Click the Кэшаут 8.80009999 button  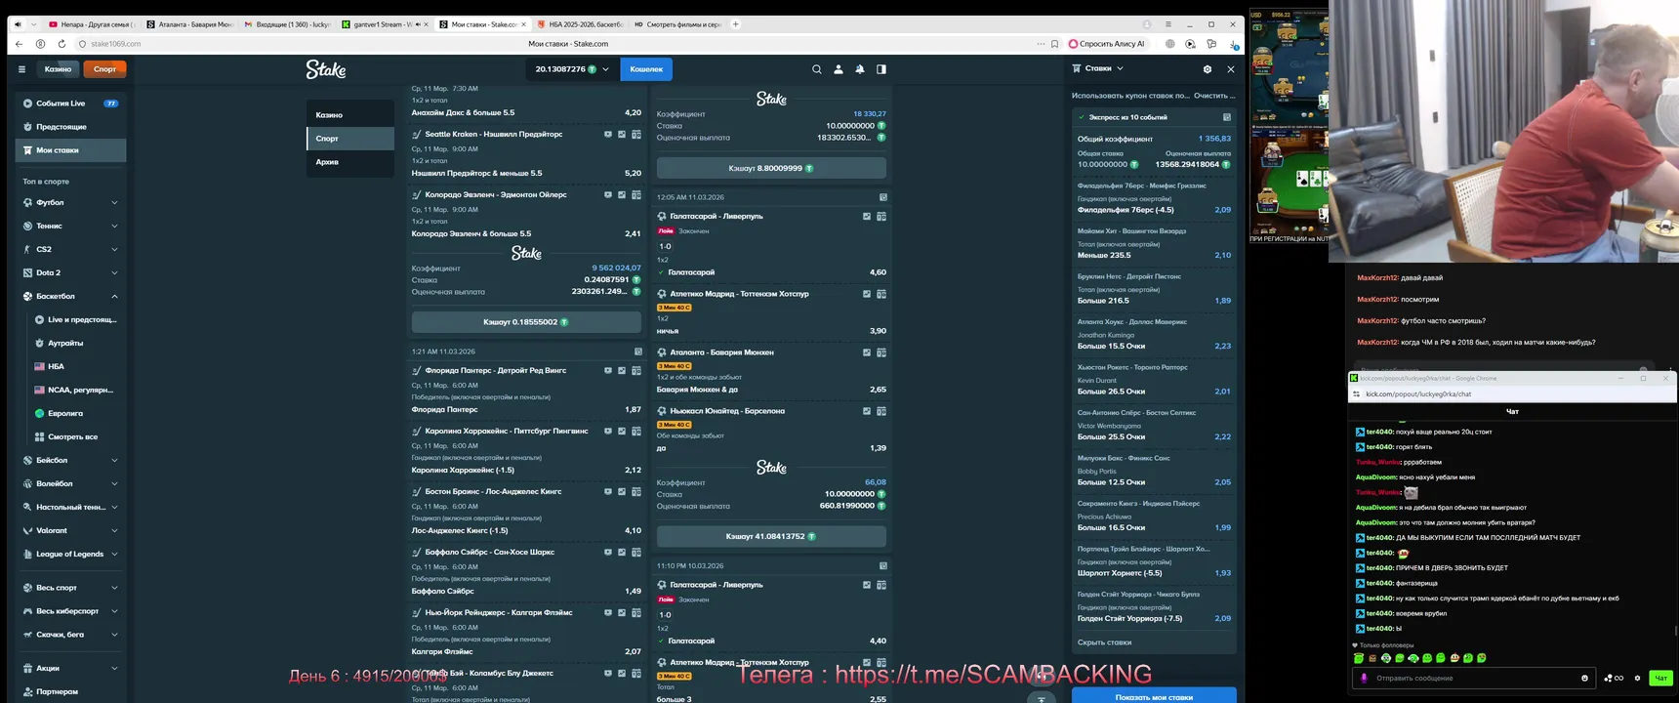pos(771,168)
